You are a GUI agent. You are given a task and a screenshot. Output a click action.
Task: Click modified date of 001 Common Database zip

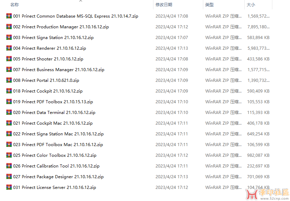[x=172, y=16]
